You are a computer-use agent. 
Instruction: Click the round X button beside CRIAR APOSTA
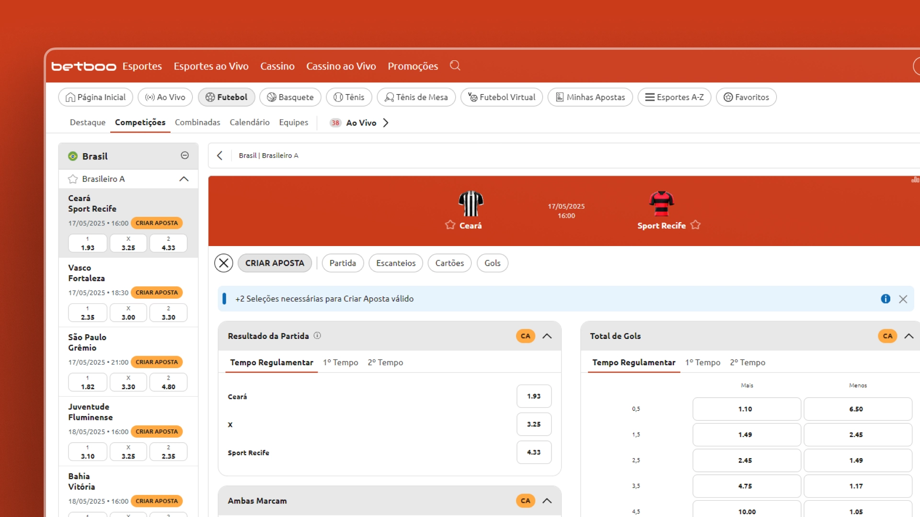224,263
